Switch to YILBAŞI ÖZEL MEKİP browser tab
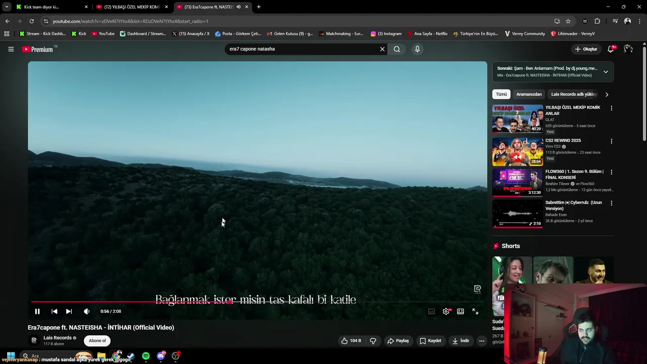The image size is (647, 364). [x=131, y=7]
